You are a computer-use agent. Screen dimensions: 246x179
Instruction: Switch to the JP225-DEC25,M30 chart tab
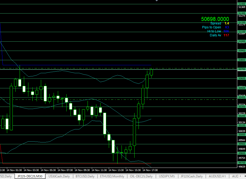pyautogui.click(x=30, y=176)
